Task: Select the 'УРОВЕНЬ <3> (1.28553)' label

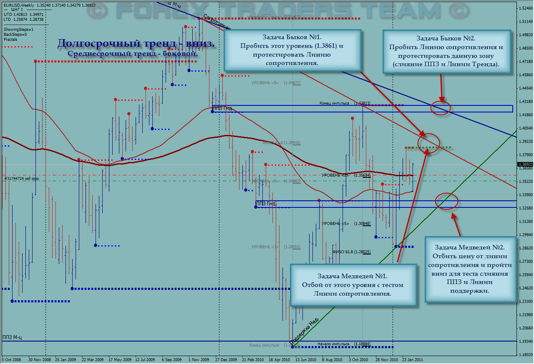Action: (276, 247)
